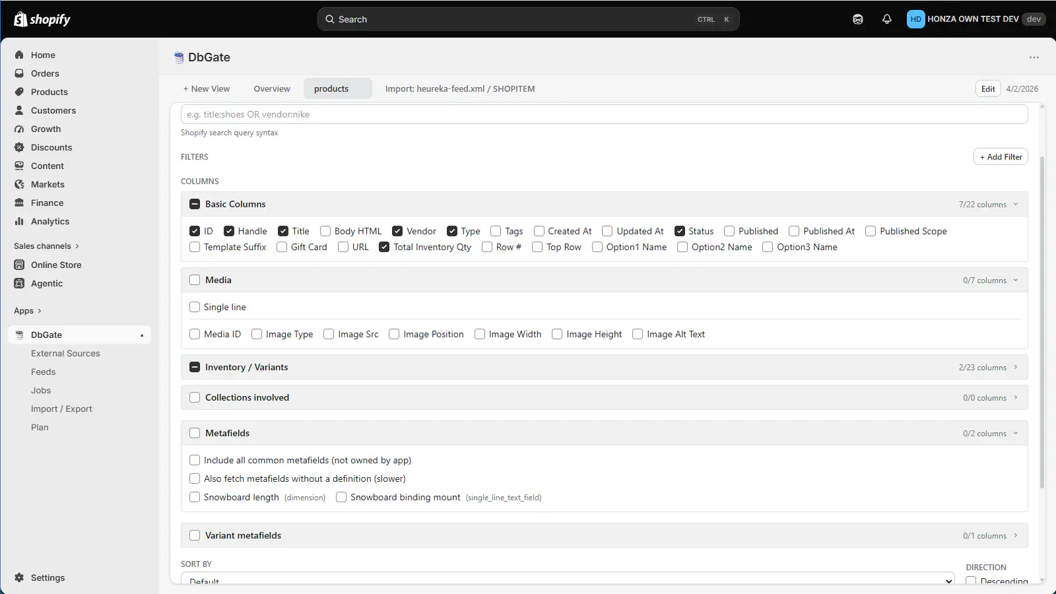Click the Shopify logo
Image resolution: width=1056 pixels, height=594 pixels.
click(x=42, y=19)
